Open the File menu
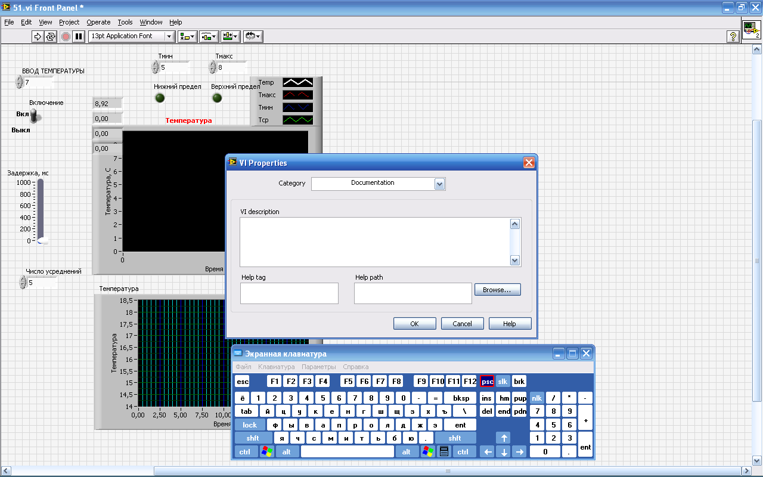Viewport: 763px width, 477px height. click(9, 22)
